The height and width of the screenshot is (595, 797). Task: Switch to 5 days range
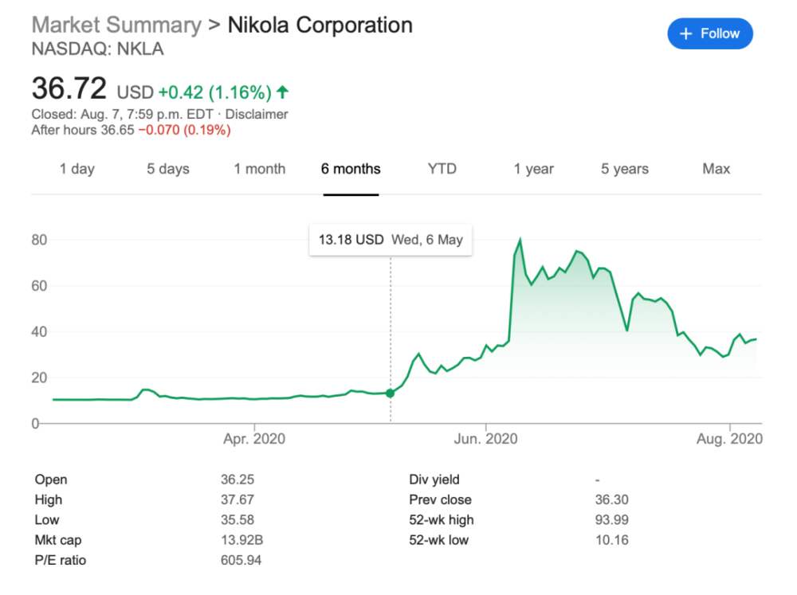coord(168,169)
